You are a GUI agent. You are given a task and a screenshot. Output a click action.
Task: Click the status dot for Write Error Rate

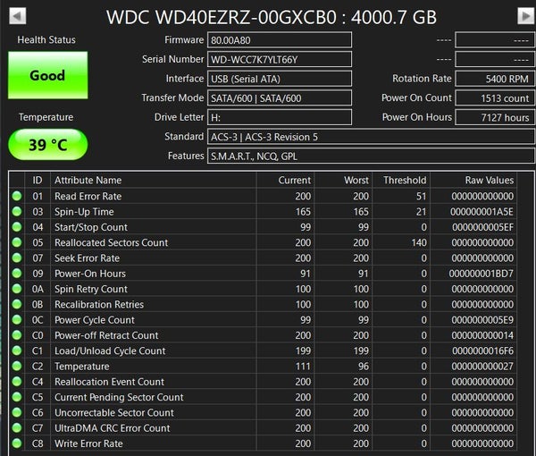point(17,443)
